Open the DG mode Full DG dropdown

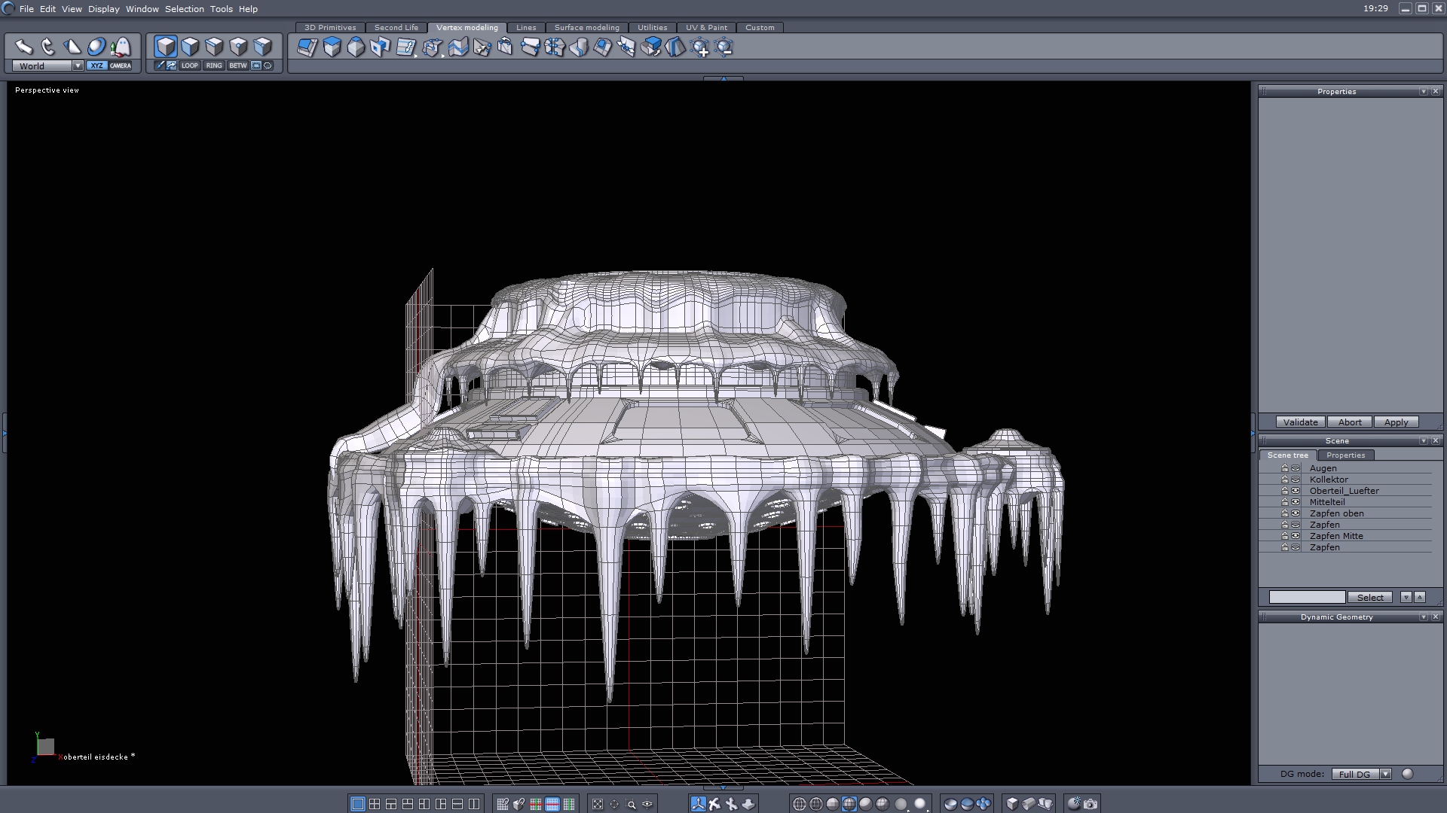(1385, 774)
